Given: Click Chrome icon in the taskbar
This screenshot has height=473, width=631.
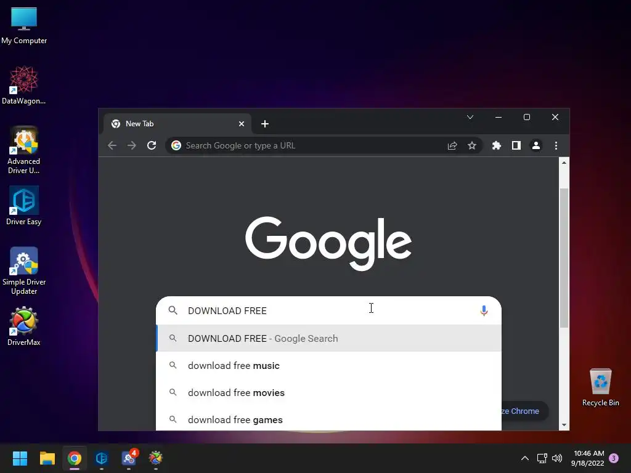Looking at the screenshot, I should 75,458.
